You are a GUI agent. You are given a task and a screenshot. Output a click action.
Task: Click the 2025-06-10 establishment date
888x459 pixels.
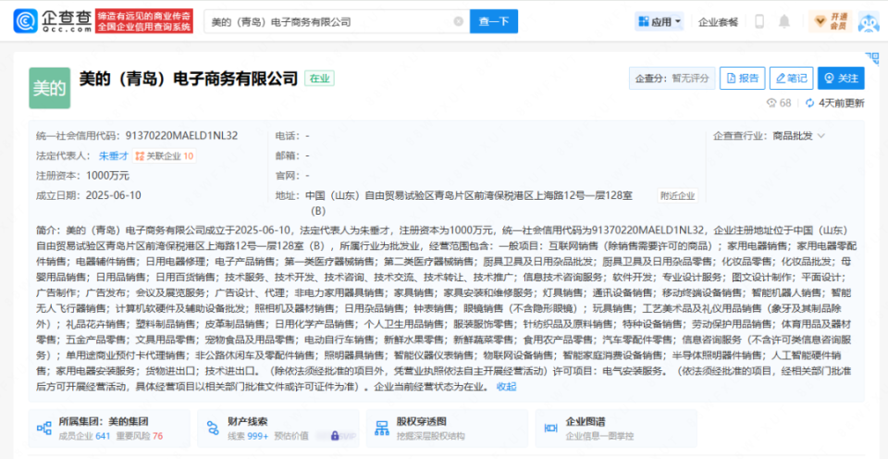click(x=113, y=195)
